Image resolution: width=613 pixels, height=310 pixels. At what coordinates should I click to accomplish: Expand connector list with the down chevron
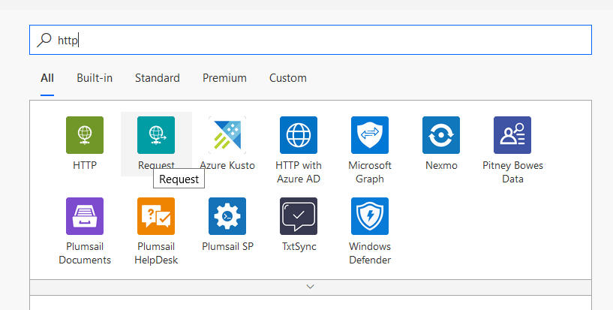click(310, 287)
